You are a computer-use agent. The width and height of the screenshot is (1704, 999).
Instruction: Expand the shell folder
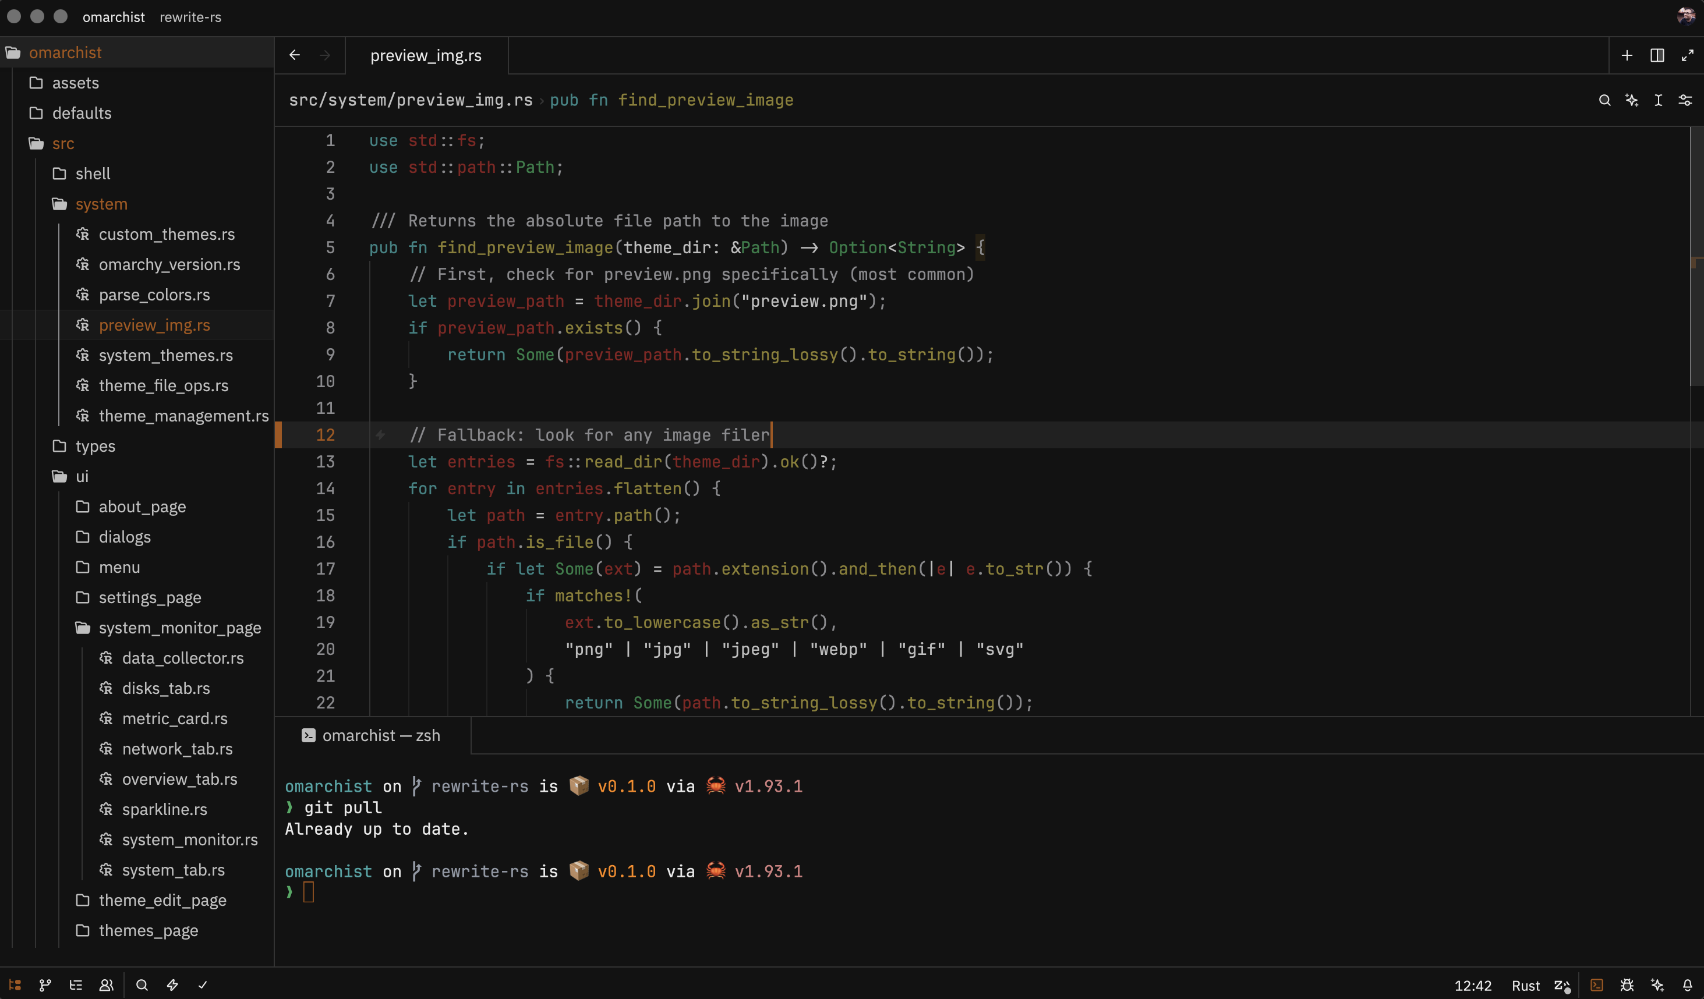tap(137, 173)
